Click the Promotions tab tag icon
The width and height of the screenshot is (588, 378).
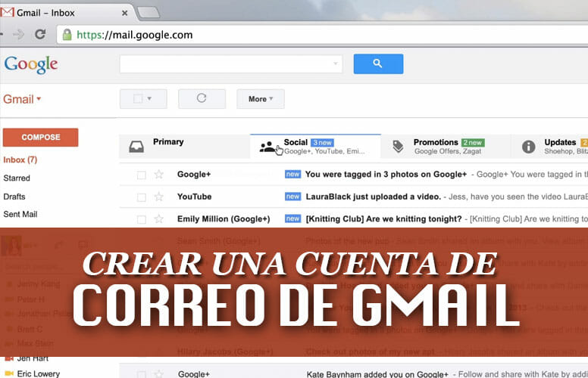(x=398, y=147)
